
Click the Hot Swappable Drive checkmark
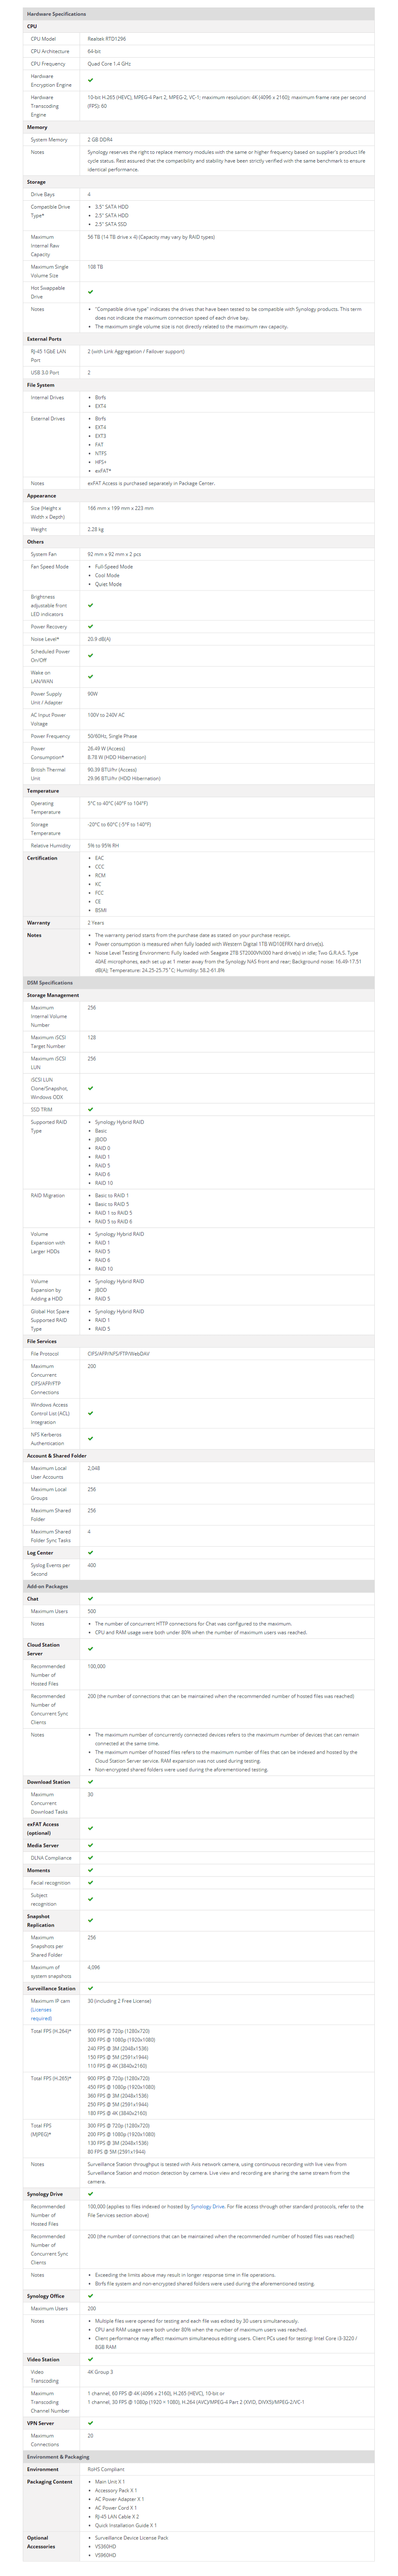coord(90,292)
